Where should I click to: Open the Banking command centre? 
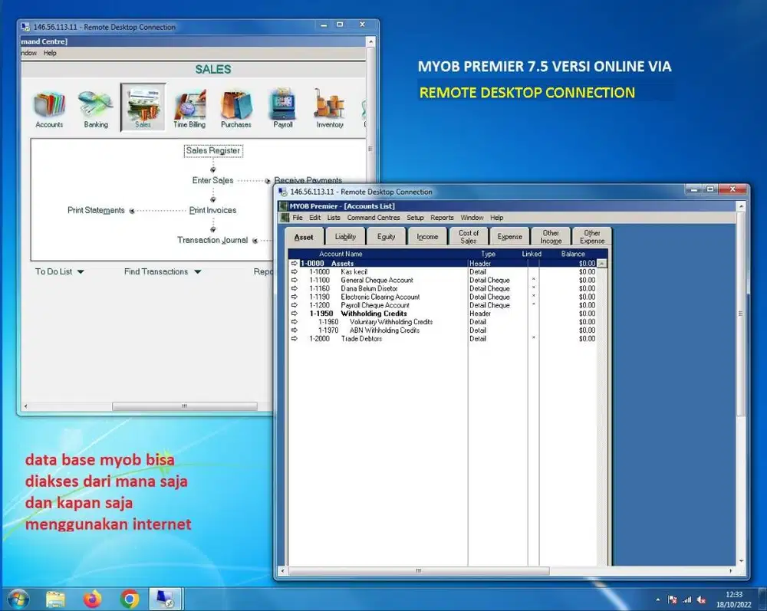(95, 106)
